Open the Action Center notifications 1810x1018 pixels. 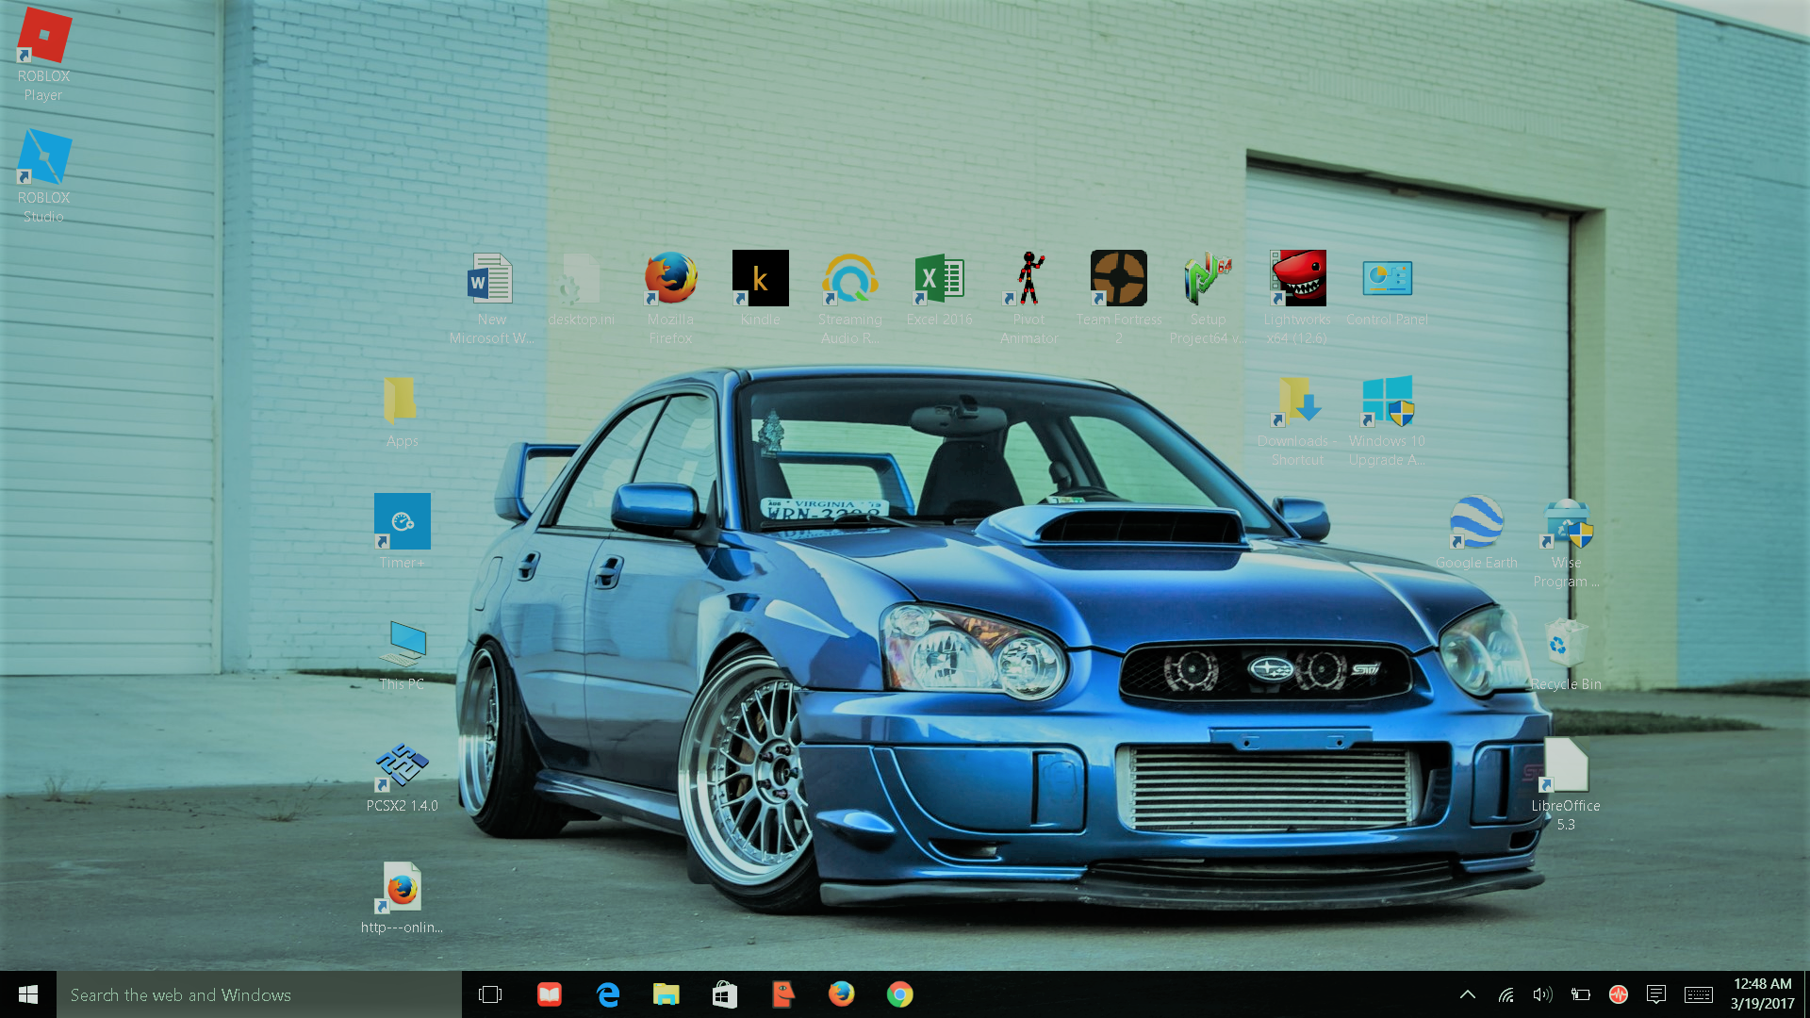(x=1656, y=994)
